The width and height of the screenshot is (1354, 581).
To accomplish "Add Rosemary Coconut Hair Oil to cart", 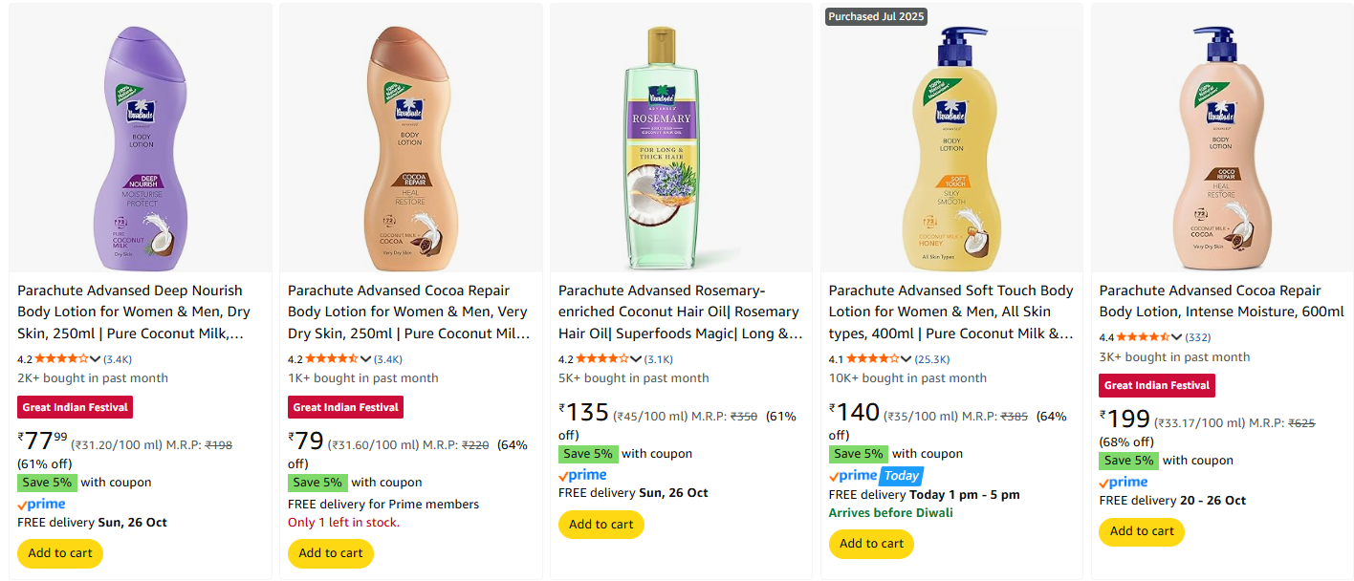I will coord(601,525).
